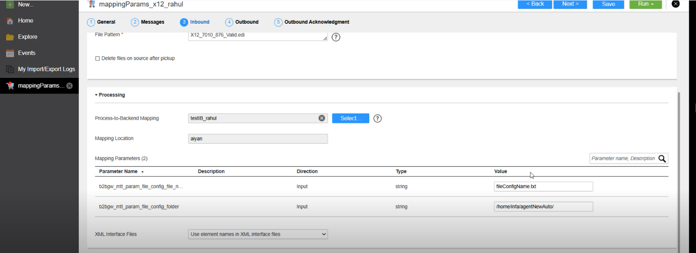
Task: Click the Save button
Action: point(609,4)
